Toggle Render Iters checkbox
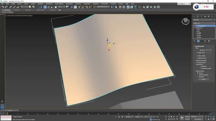216x121 pixels. [197, 53]
